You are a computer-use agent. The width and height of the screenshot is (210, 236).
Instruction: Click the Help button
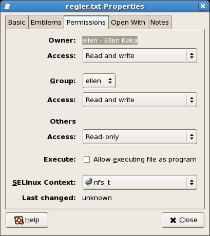[27, 220]
